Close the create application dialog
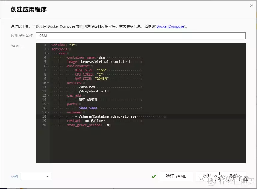The width and height of the screenshot is (257, 189). pos(252,5)
